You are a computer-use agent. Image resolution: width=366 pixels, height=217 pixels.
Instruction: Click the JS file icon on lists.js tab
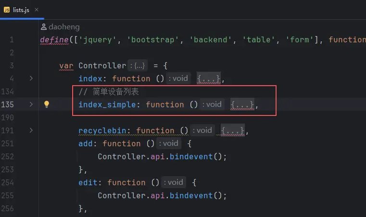point(7,9)
